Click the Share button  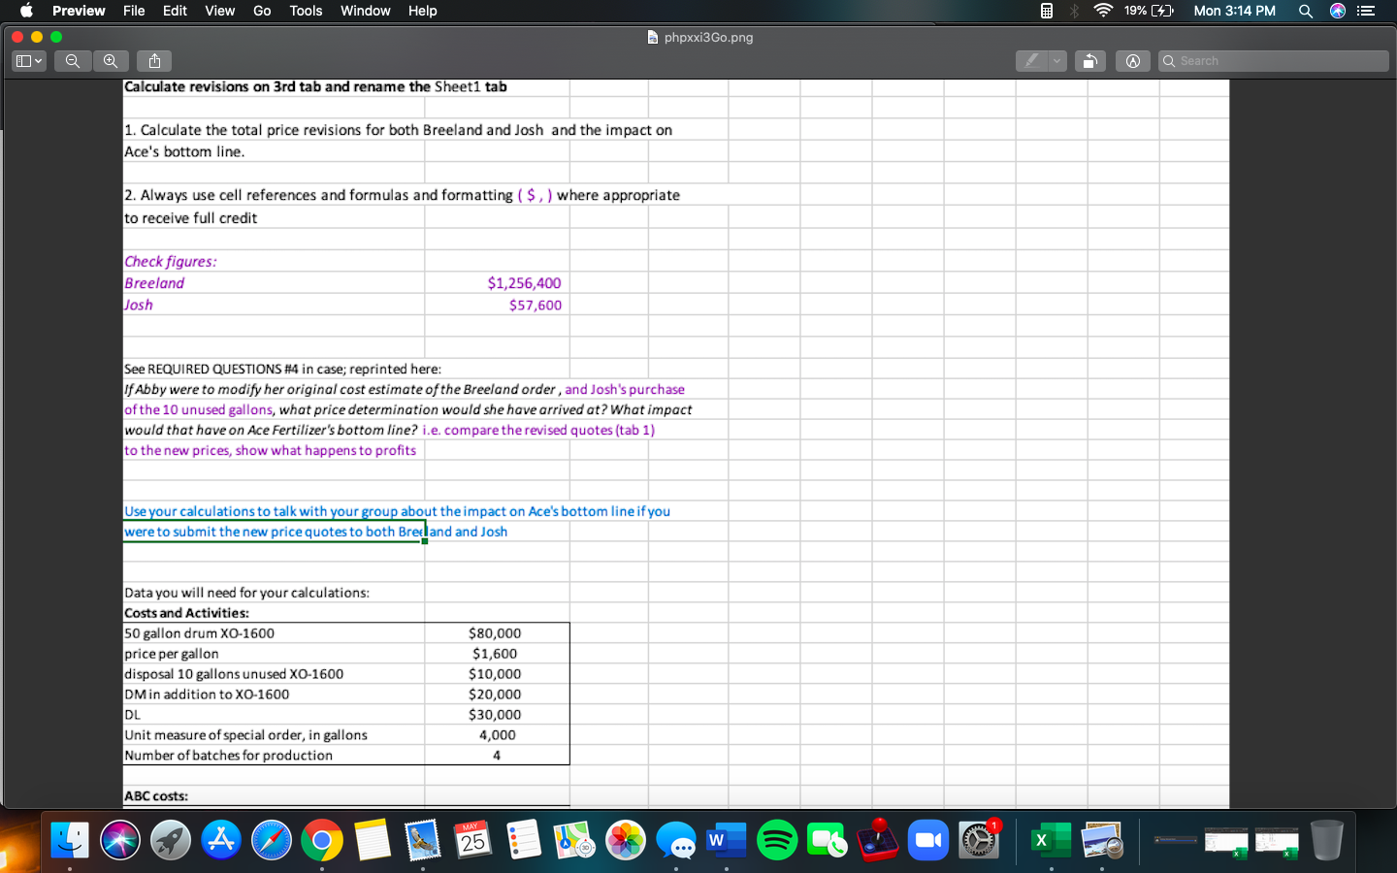pos(153,60)
